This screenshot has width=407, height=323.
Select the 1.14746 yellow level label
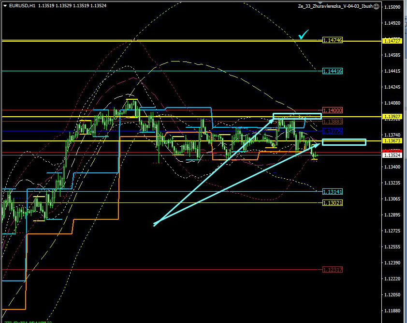pyautogui.click(x=333, y=40)
